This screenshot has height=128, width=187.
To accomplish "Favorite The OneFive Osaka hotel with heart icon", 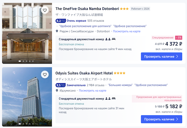I will pyautogui.click(x=45, y=10).
